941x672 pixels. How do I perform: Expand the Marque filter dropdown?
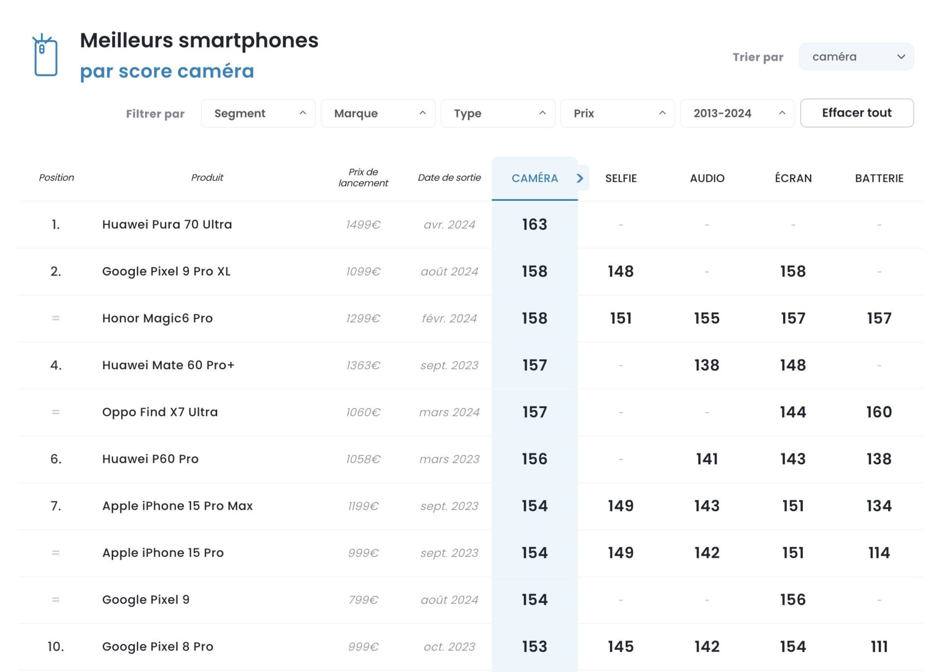(377, 113)
